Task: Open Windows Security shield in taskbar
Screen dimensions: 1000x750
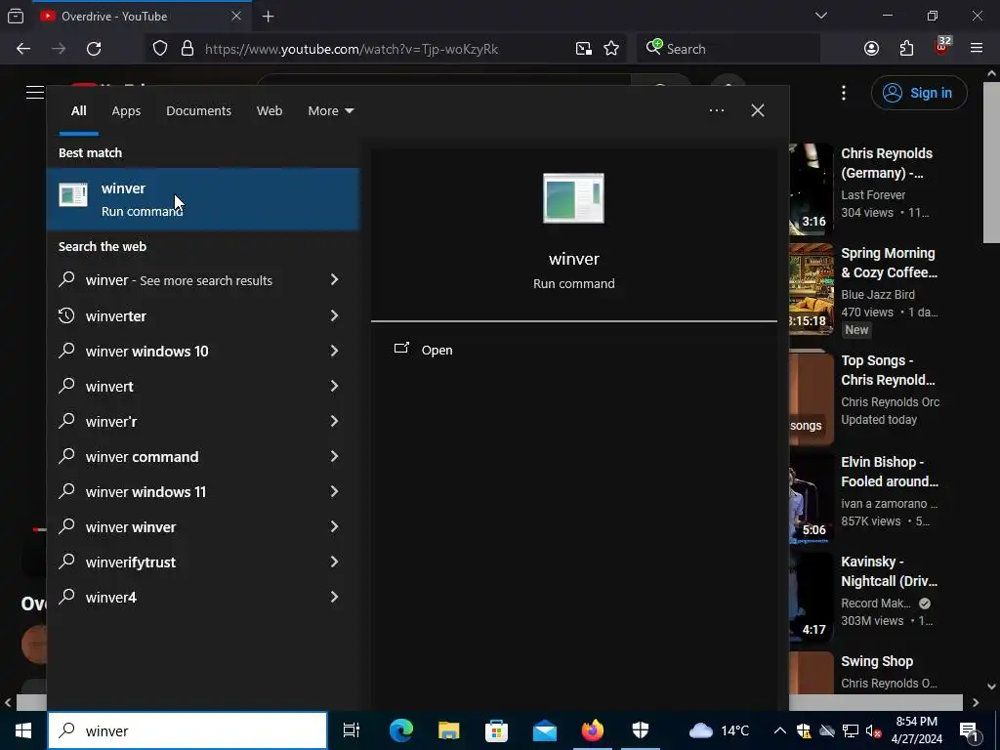Action: [641, 730]
